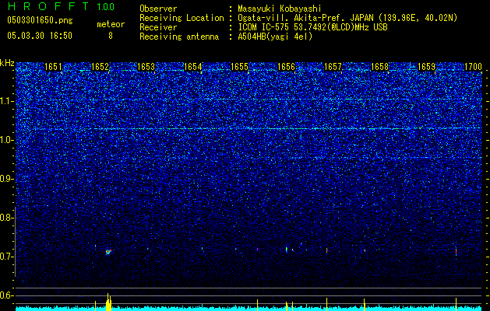The height and width of the screenshot is (311, 490).
Task: Select antenna value A504HB(yagi 4el)
Action: tap(275, 37)
